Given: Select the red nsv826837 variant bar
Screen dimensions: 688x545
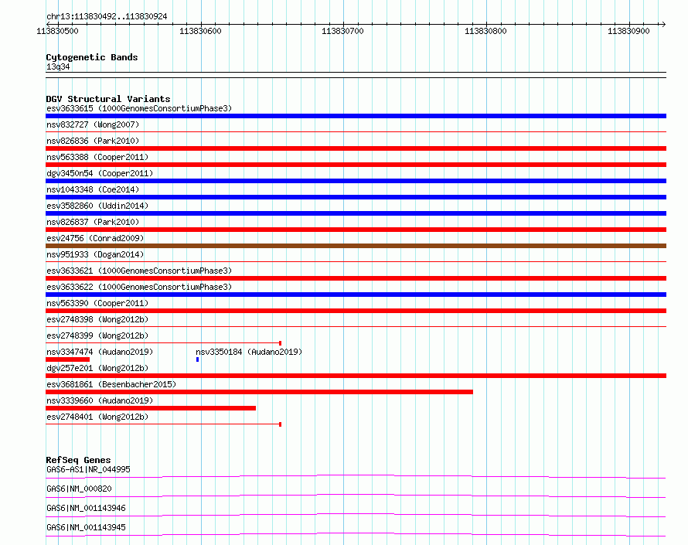Looking at the screenshot, I should pos(356,230).
